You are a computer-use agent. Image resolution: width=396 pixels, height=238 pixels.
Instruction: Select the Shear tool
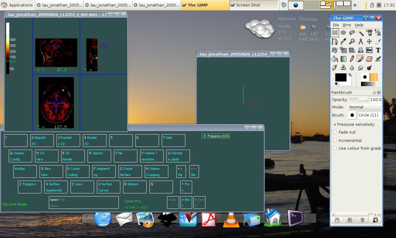coord(352,50)
